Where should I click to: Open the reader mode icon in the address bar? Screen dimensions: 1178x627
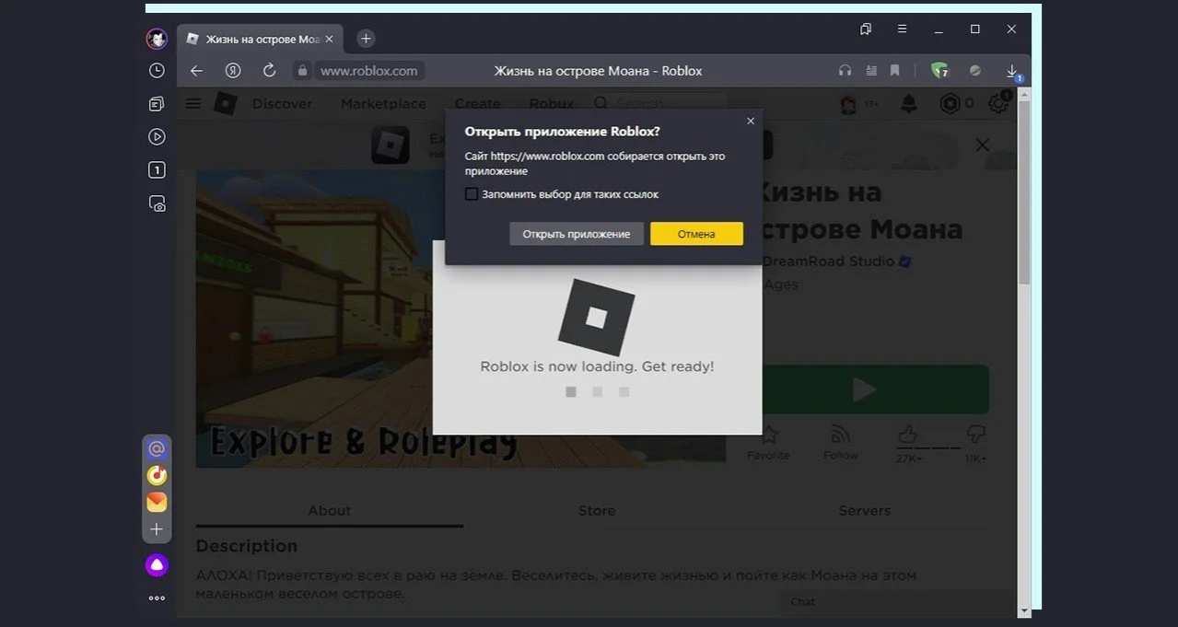tap(871, 71)
